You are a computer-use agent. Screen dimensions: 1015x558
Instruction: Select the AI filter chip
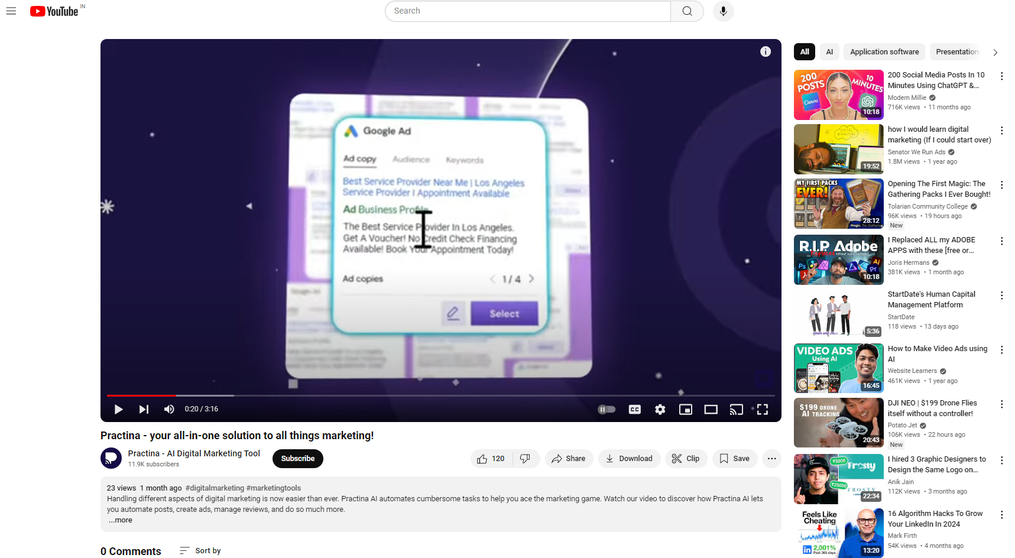(x=829, y=52)
